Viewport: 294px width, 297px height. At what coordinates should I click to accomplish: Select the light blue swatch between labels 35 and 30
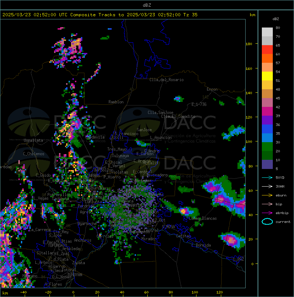(x=267, y=138)
